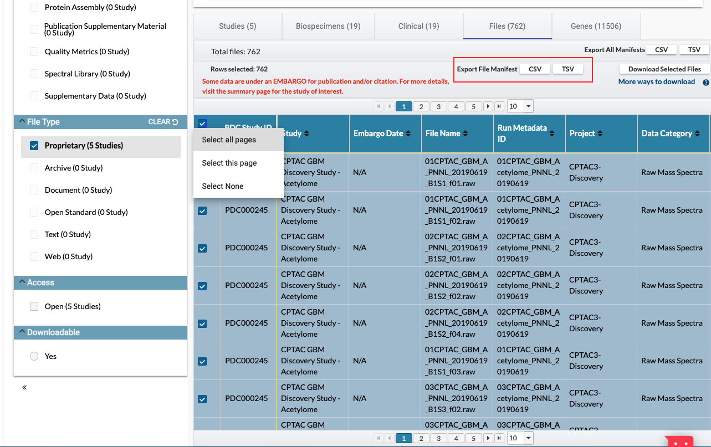
Task: Go to page 3 in top paginator
Action: [439, 106]
